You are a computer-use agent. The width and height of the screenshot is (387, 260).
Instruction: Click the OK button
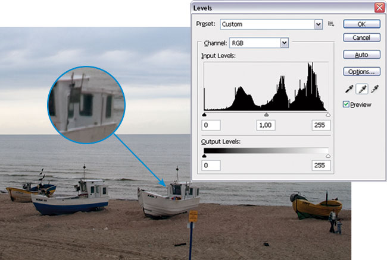(361, 24)
